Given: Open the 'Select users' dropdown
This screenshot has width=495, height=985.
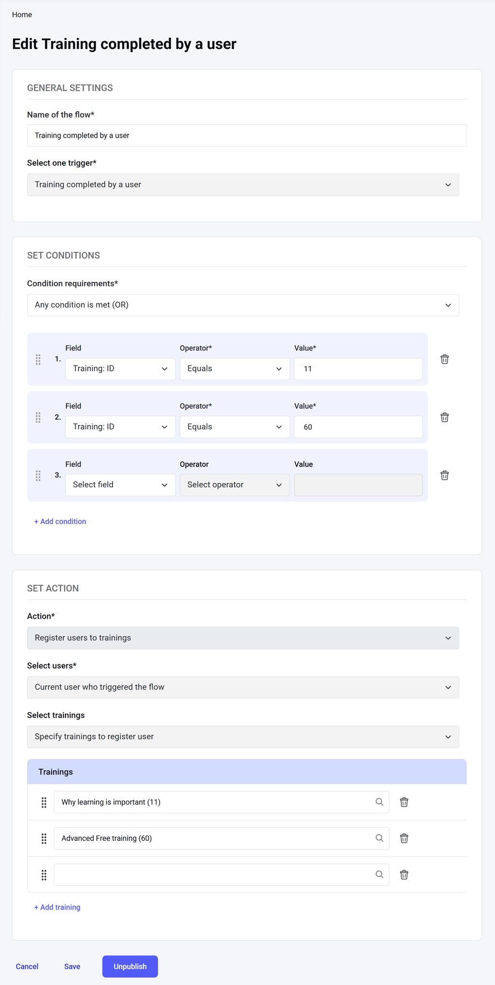Looking at the screenshot, I should pos(243,688).
